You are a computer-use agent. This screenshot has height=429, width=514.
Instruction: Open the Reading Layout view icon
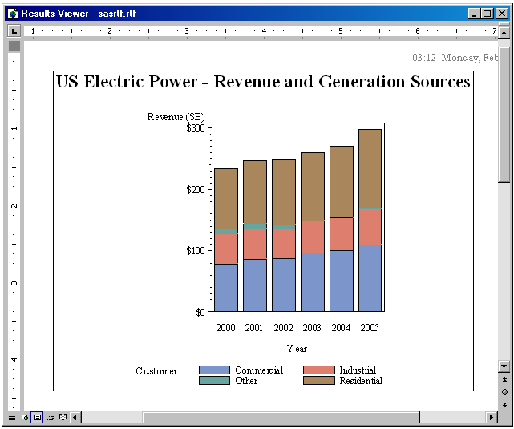63,417
